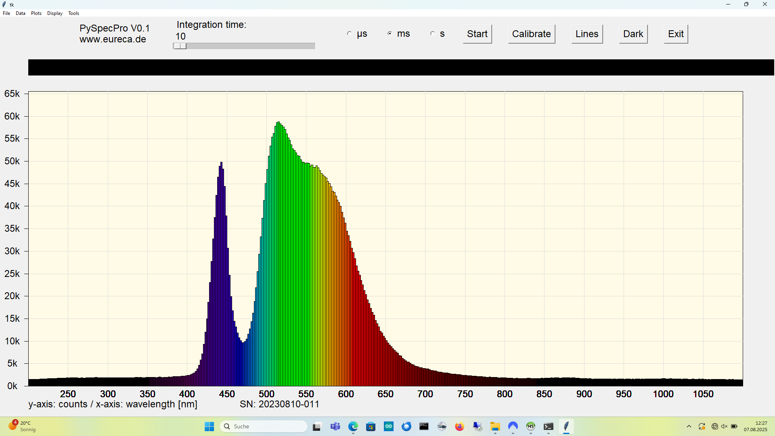
Task: Click the serial number SN: 20230810-011
Action: (x=279, y=404)
